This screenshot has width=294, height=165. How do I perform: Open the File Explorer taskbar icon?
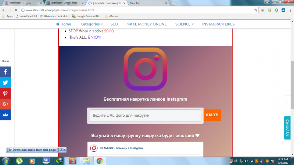click(86, 161)
